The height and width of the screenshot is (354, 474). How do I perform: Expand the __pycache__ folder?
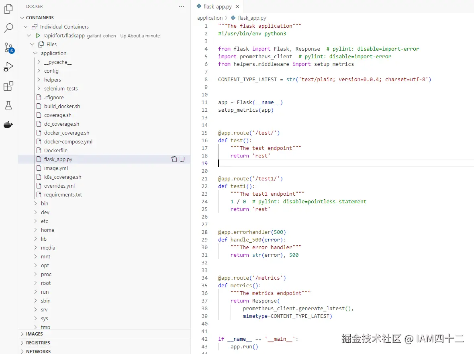click(39, 62)
